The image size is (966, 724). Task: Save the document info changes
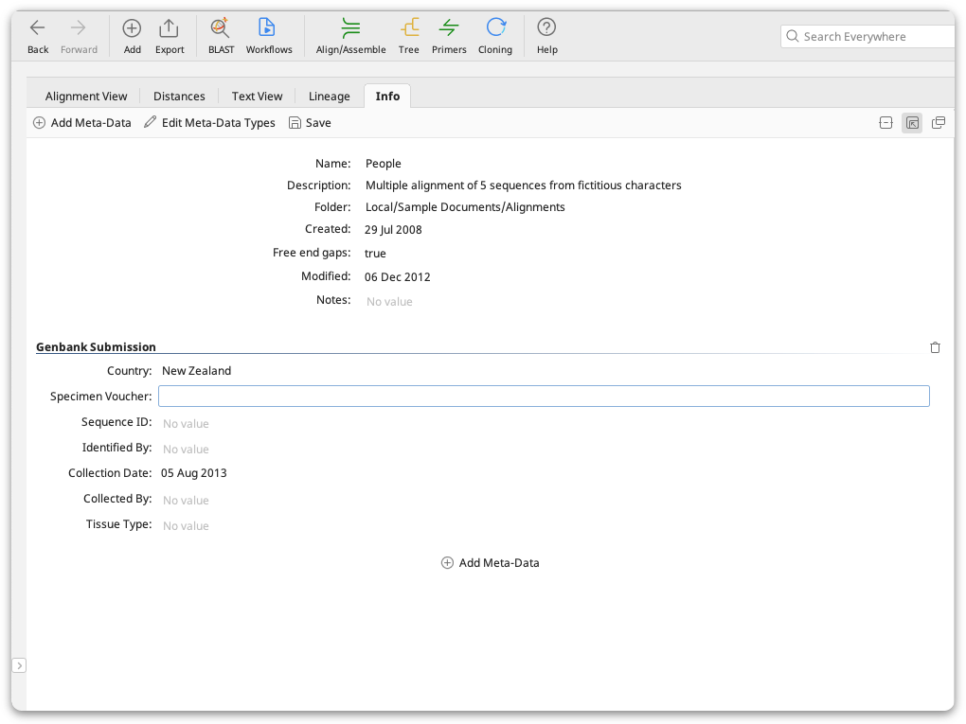[x=310, y=122]
